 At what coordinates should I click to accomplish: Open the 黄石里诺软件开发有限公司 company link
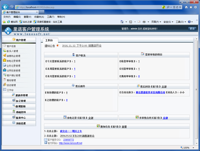[x=150, y=92]
